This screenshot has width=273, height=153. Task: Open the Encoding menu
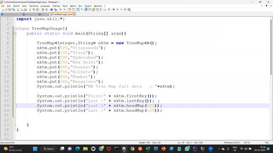[34, 6]
